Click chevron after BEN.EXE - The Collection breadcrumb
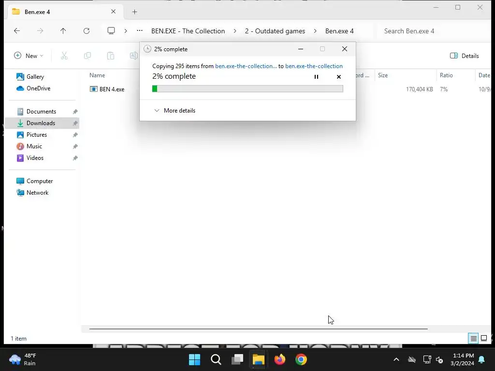The image size is (495, 371). [235, 31]
